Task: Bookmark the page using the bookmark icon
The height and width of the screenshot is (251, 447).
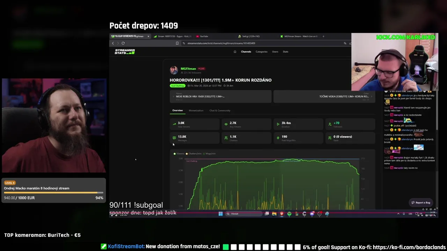Action: click(177, 43)
